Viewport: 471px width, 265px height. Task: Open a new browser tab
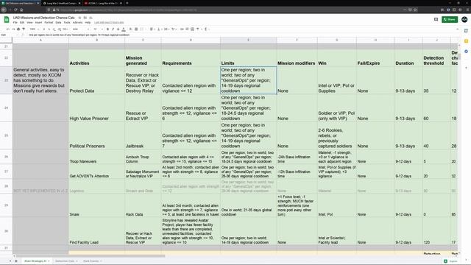pyautogui.click(x=127, y=3)
